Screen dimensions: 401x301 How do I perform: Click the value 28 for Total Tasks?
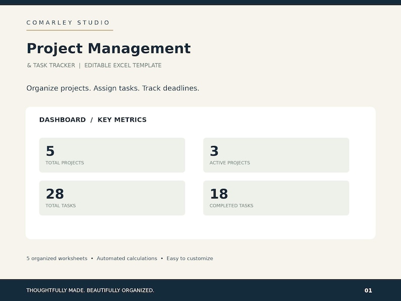(x=55, y=194)
